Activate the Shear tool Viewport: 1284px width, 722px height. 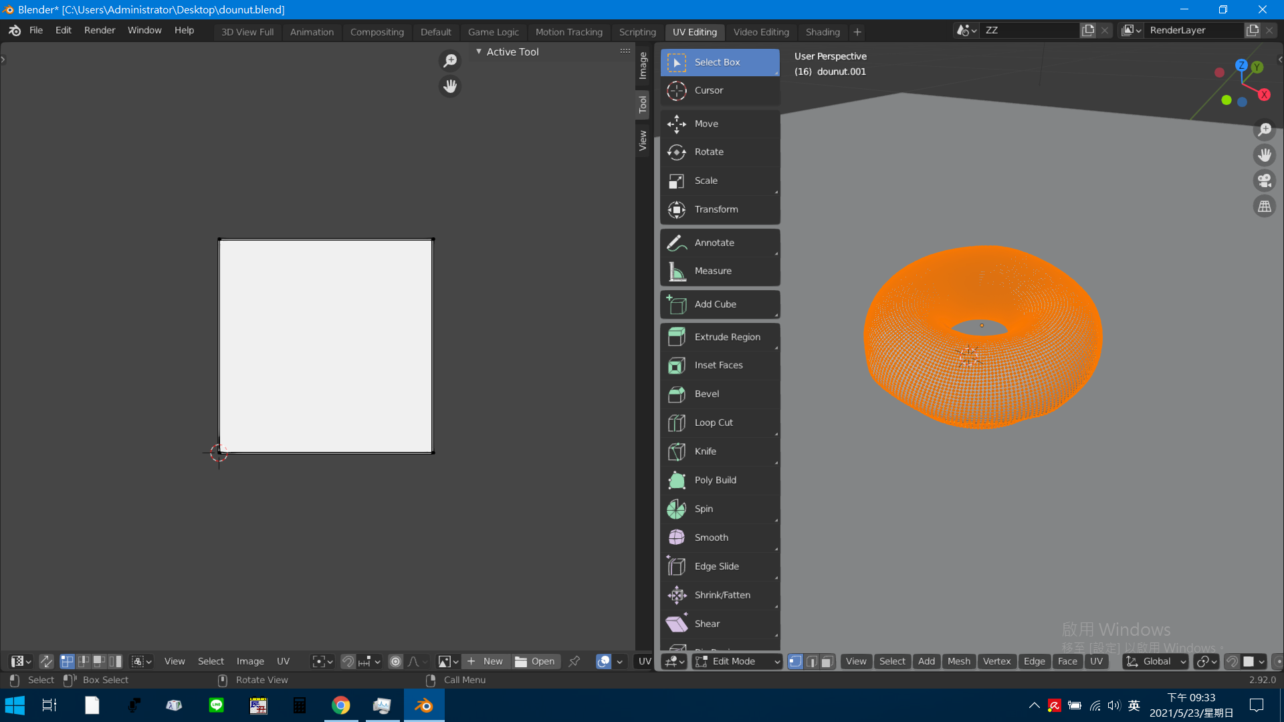720,624
